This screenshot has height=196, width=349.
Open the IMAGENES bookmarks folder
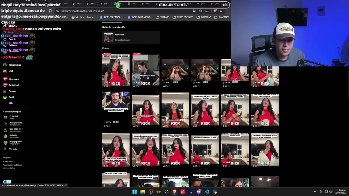pyautogui.click(x=222, y=17)
